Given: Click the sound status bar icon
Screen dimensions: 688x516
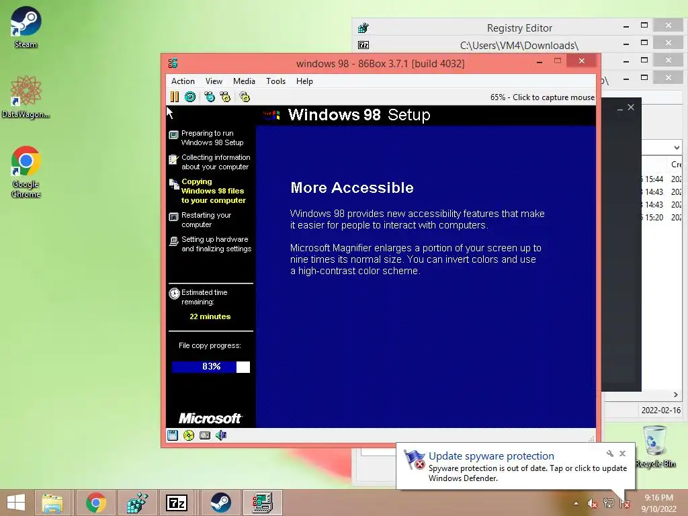Looking at the screenshot, I should point(220,435).
